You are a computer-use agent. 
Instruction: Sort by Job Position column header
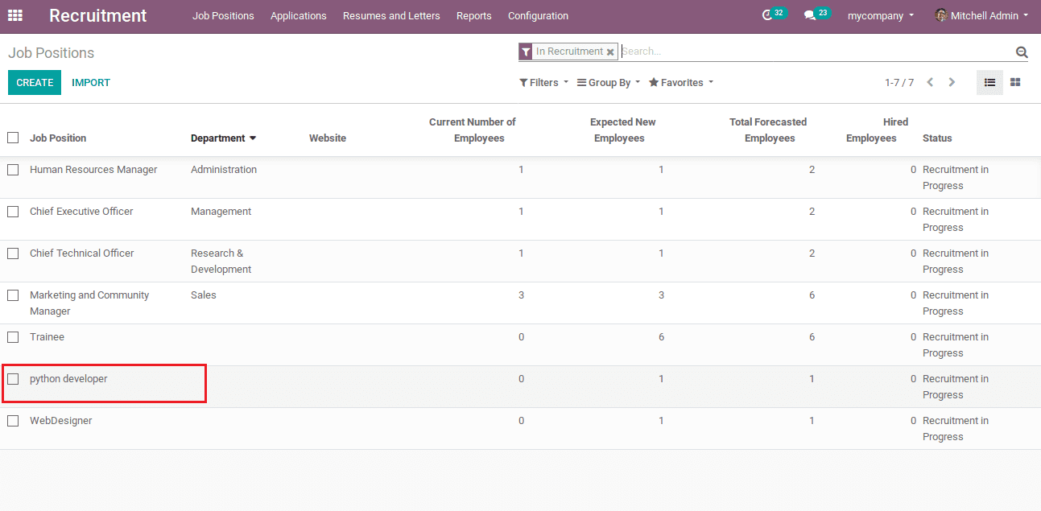coord(58,138)
